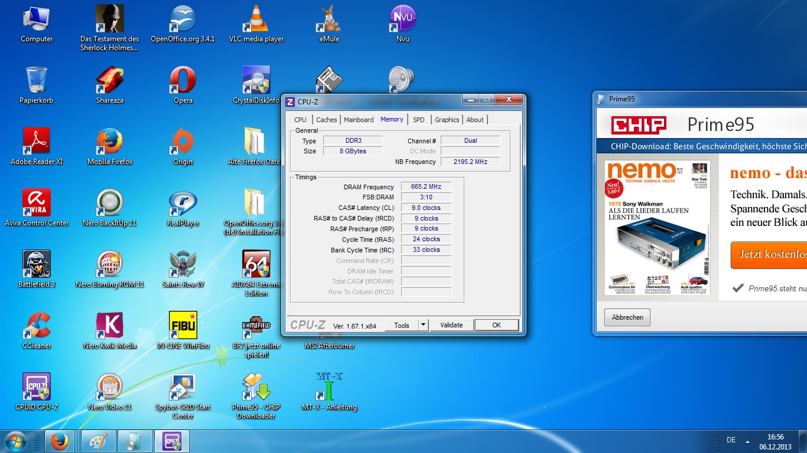Image resolution: width=807 pixels, height=453 pixels.
Task: Switch to the Caches tab
Action: tap(327, 120)
